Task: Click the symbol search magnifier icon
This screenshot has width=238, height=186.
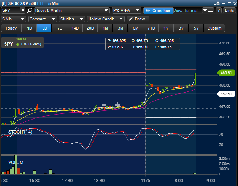Action: coord(29,11)
